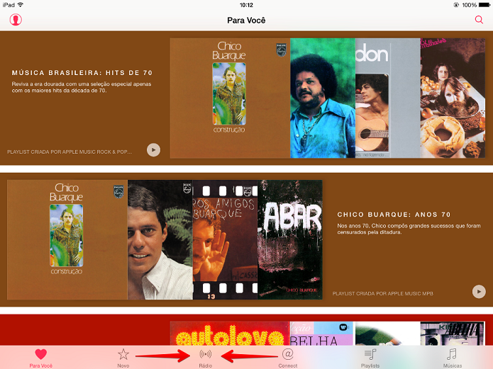Open the Chico Buarque portrait album with fern
This screenshot has height=369, width=493.
tap(160, 239)
